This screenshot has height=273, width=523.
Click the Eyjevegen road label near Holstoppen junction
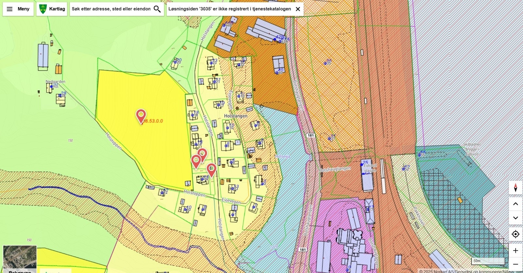click(x=231, y=201)
